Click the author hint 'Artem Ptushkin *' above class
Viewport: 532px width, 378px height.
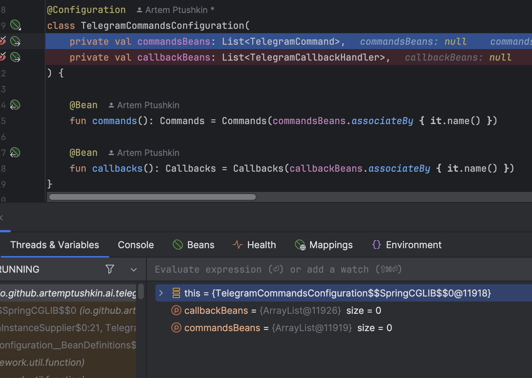click(175, 10)
